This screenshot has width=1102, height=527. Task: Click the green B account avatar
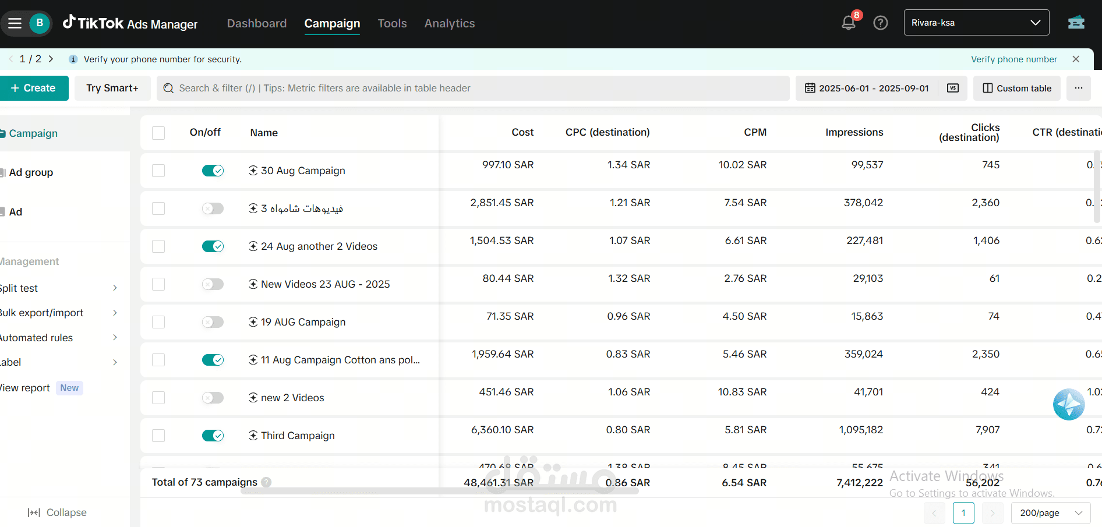40,23
